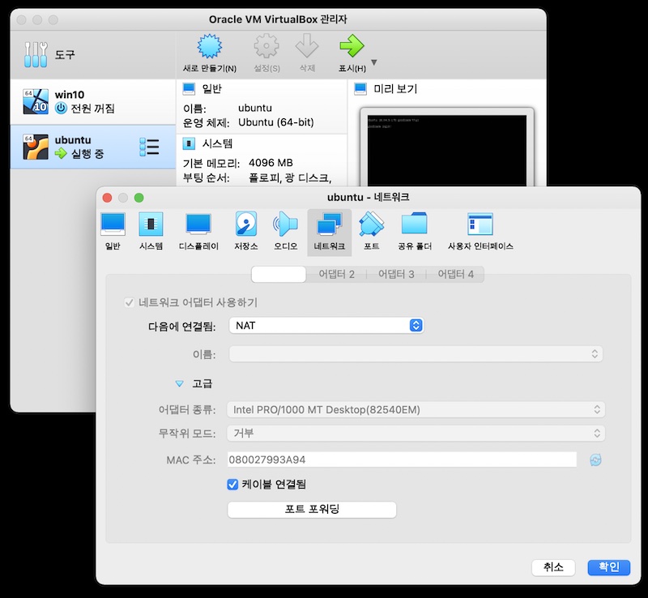648x598 pixels.
Task: Open the dropdown arrow beside 표시(H)
Action: coord(374,62)
